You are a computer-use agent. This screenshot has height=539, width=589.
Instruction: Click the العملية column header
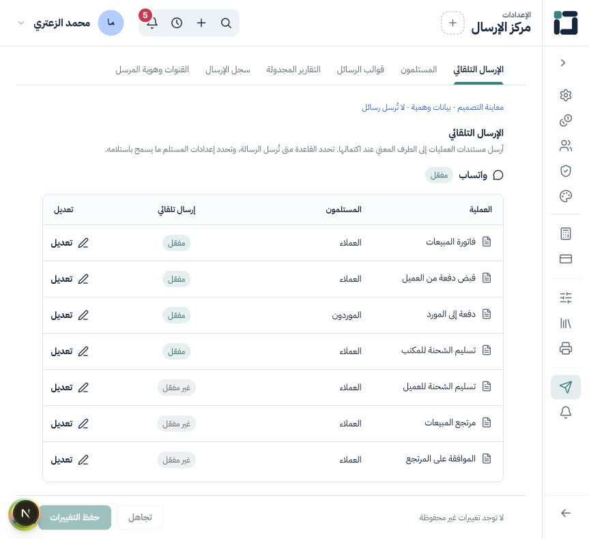click(x=480, y=209)
